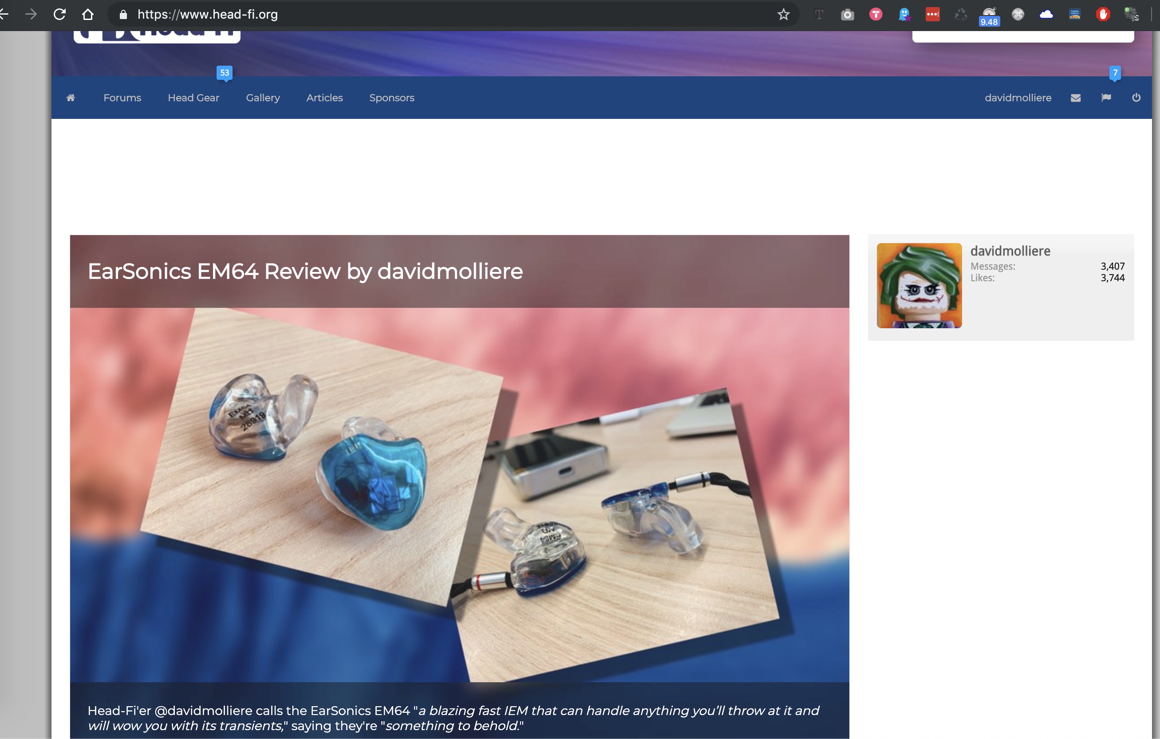Image resolution: width=1160 pixels, height=739 pixels.
Task: Open the pink circle T extension
Action: [x=875, y=15]
